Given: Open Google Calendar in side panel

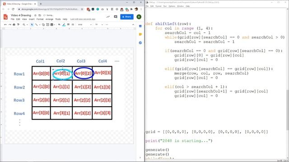Looking at the screenshot, I should pyautogui.click(x=140, y=26).
